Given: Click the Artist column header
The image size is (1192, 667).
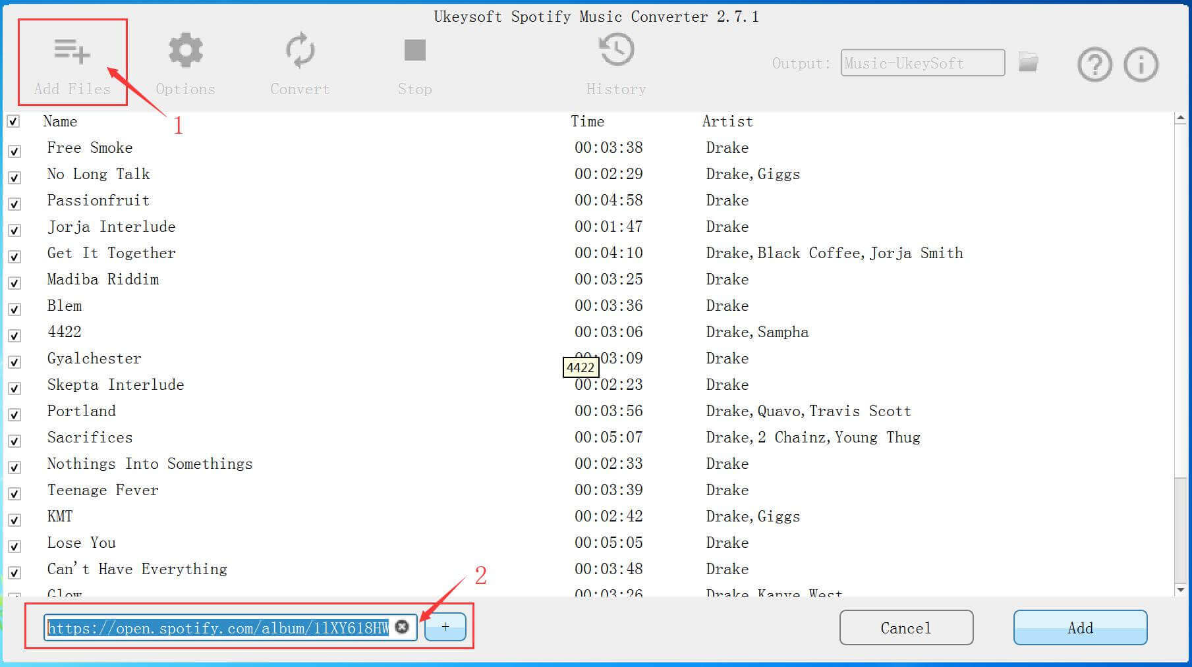Looking at the screenshot, I should pos(727,121).
